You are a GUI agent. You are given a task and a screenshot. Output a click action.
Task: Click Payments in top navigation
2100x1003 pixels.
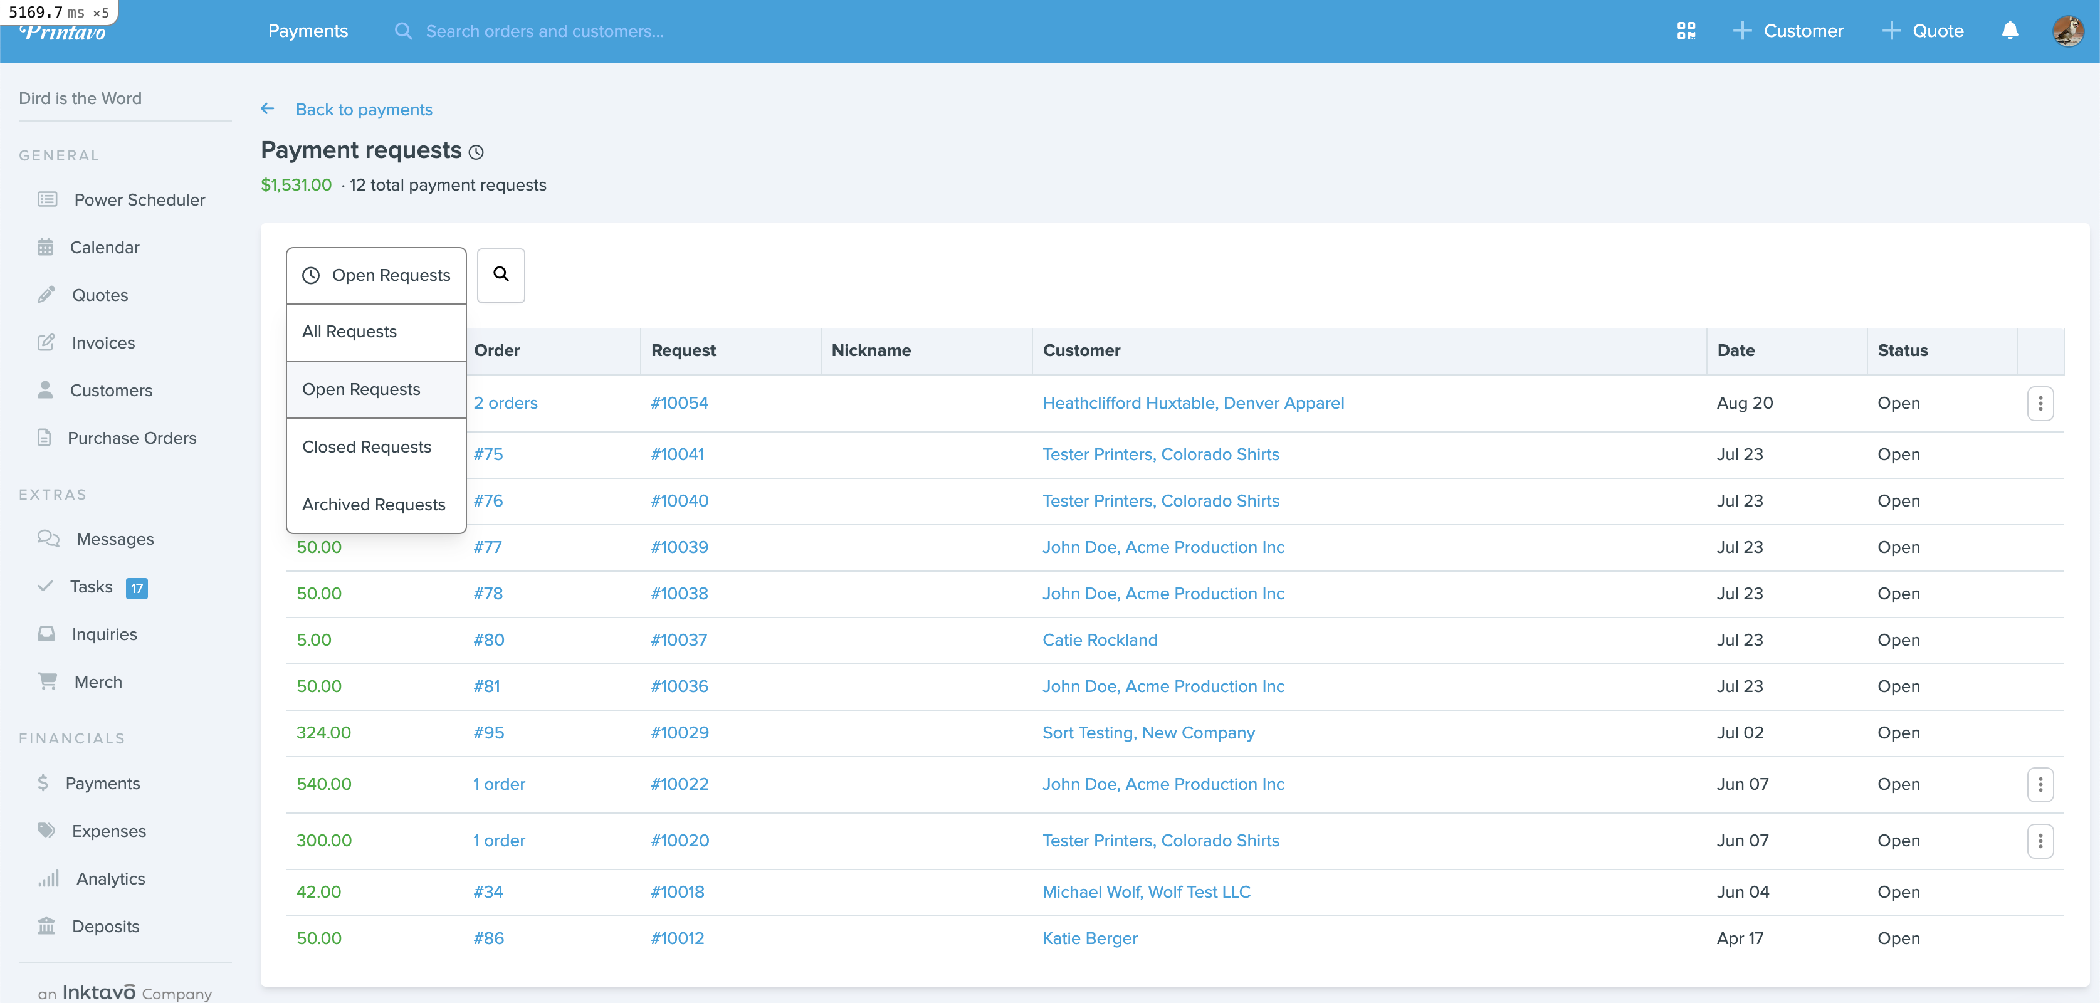(307, 31)
